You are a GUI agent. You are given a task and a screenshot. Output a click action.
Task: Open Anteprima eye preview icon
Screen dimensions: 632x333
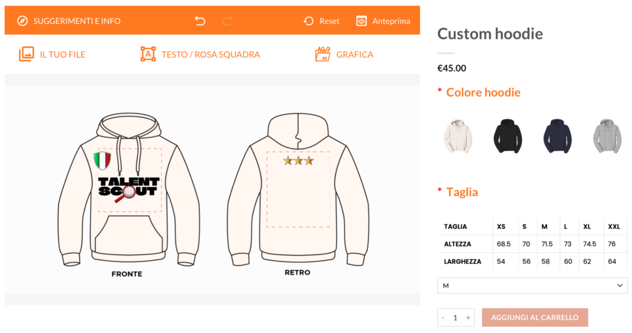pos(362,21)
